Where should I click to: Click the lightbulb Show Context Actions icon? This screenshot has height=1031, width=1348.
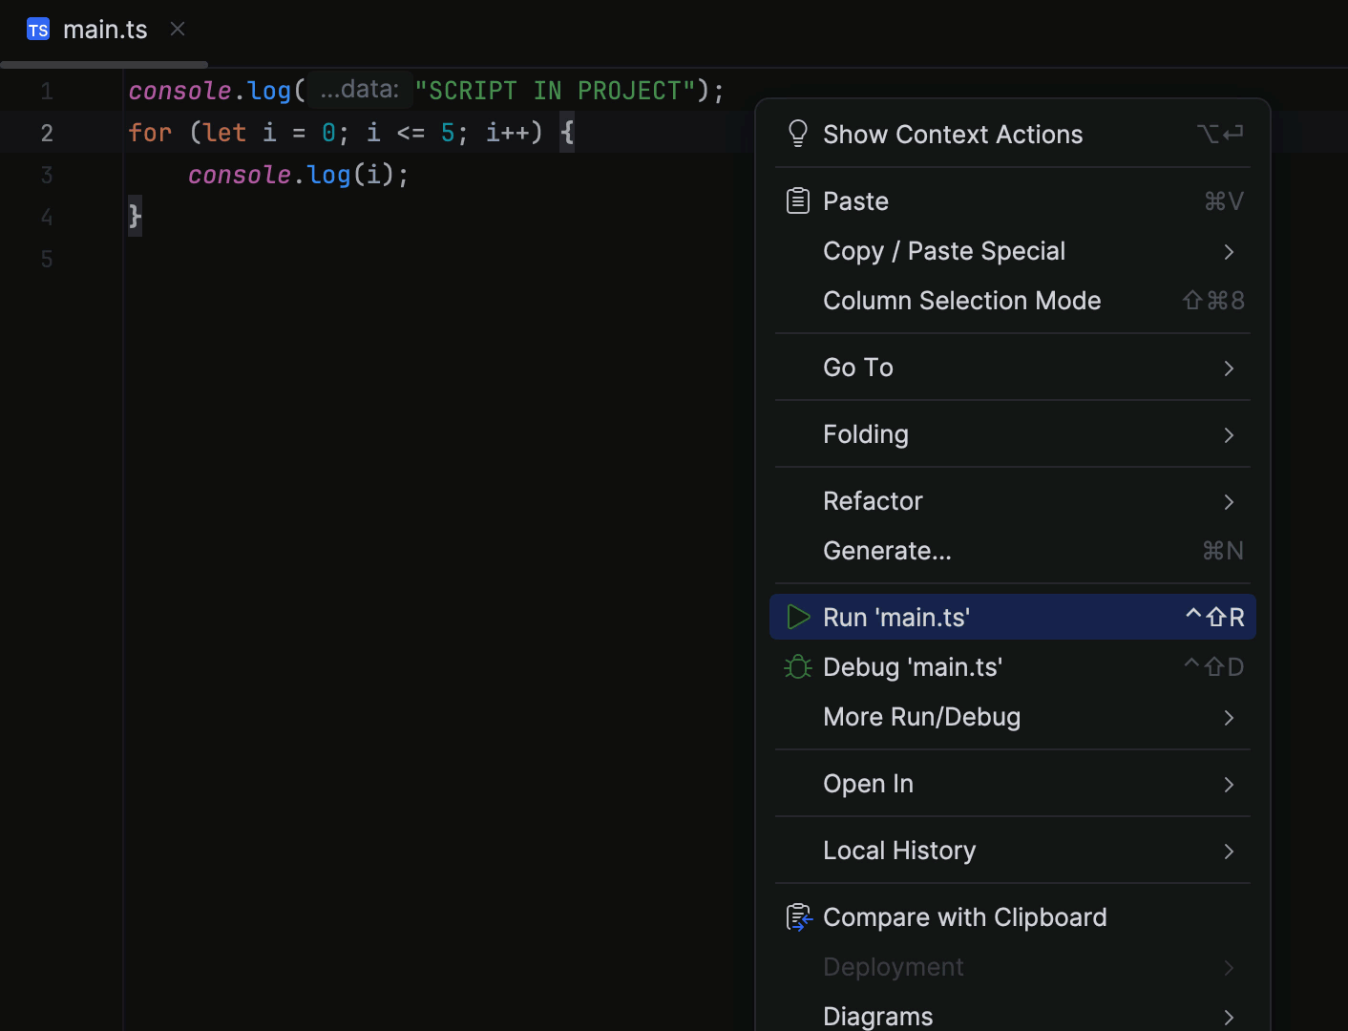[798, 134]
